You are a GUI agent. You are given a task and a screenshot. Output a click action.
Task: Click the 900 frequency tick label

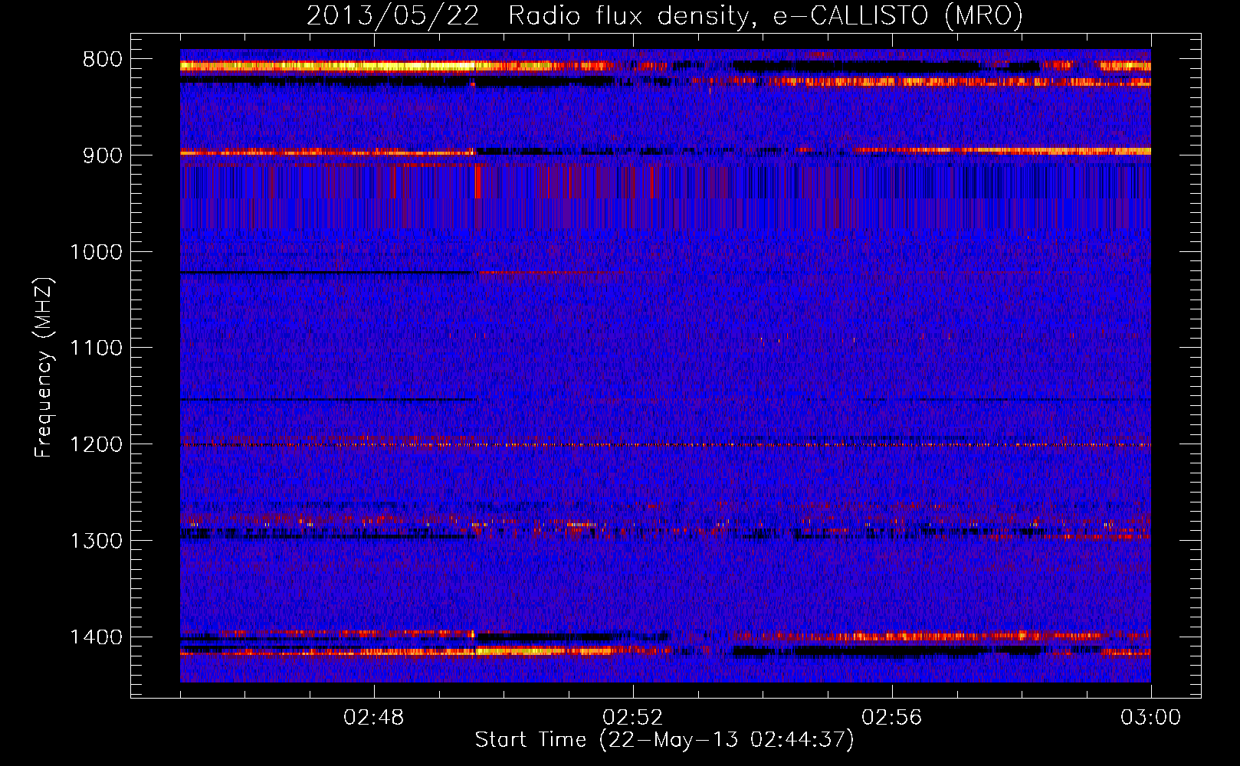click(x=103, y=155)
